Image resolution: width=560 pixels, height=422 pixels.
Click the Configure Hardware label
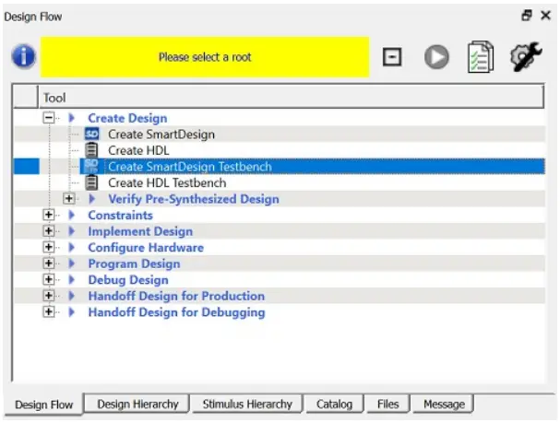point(146,248)
